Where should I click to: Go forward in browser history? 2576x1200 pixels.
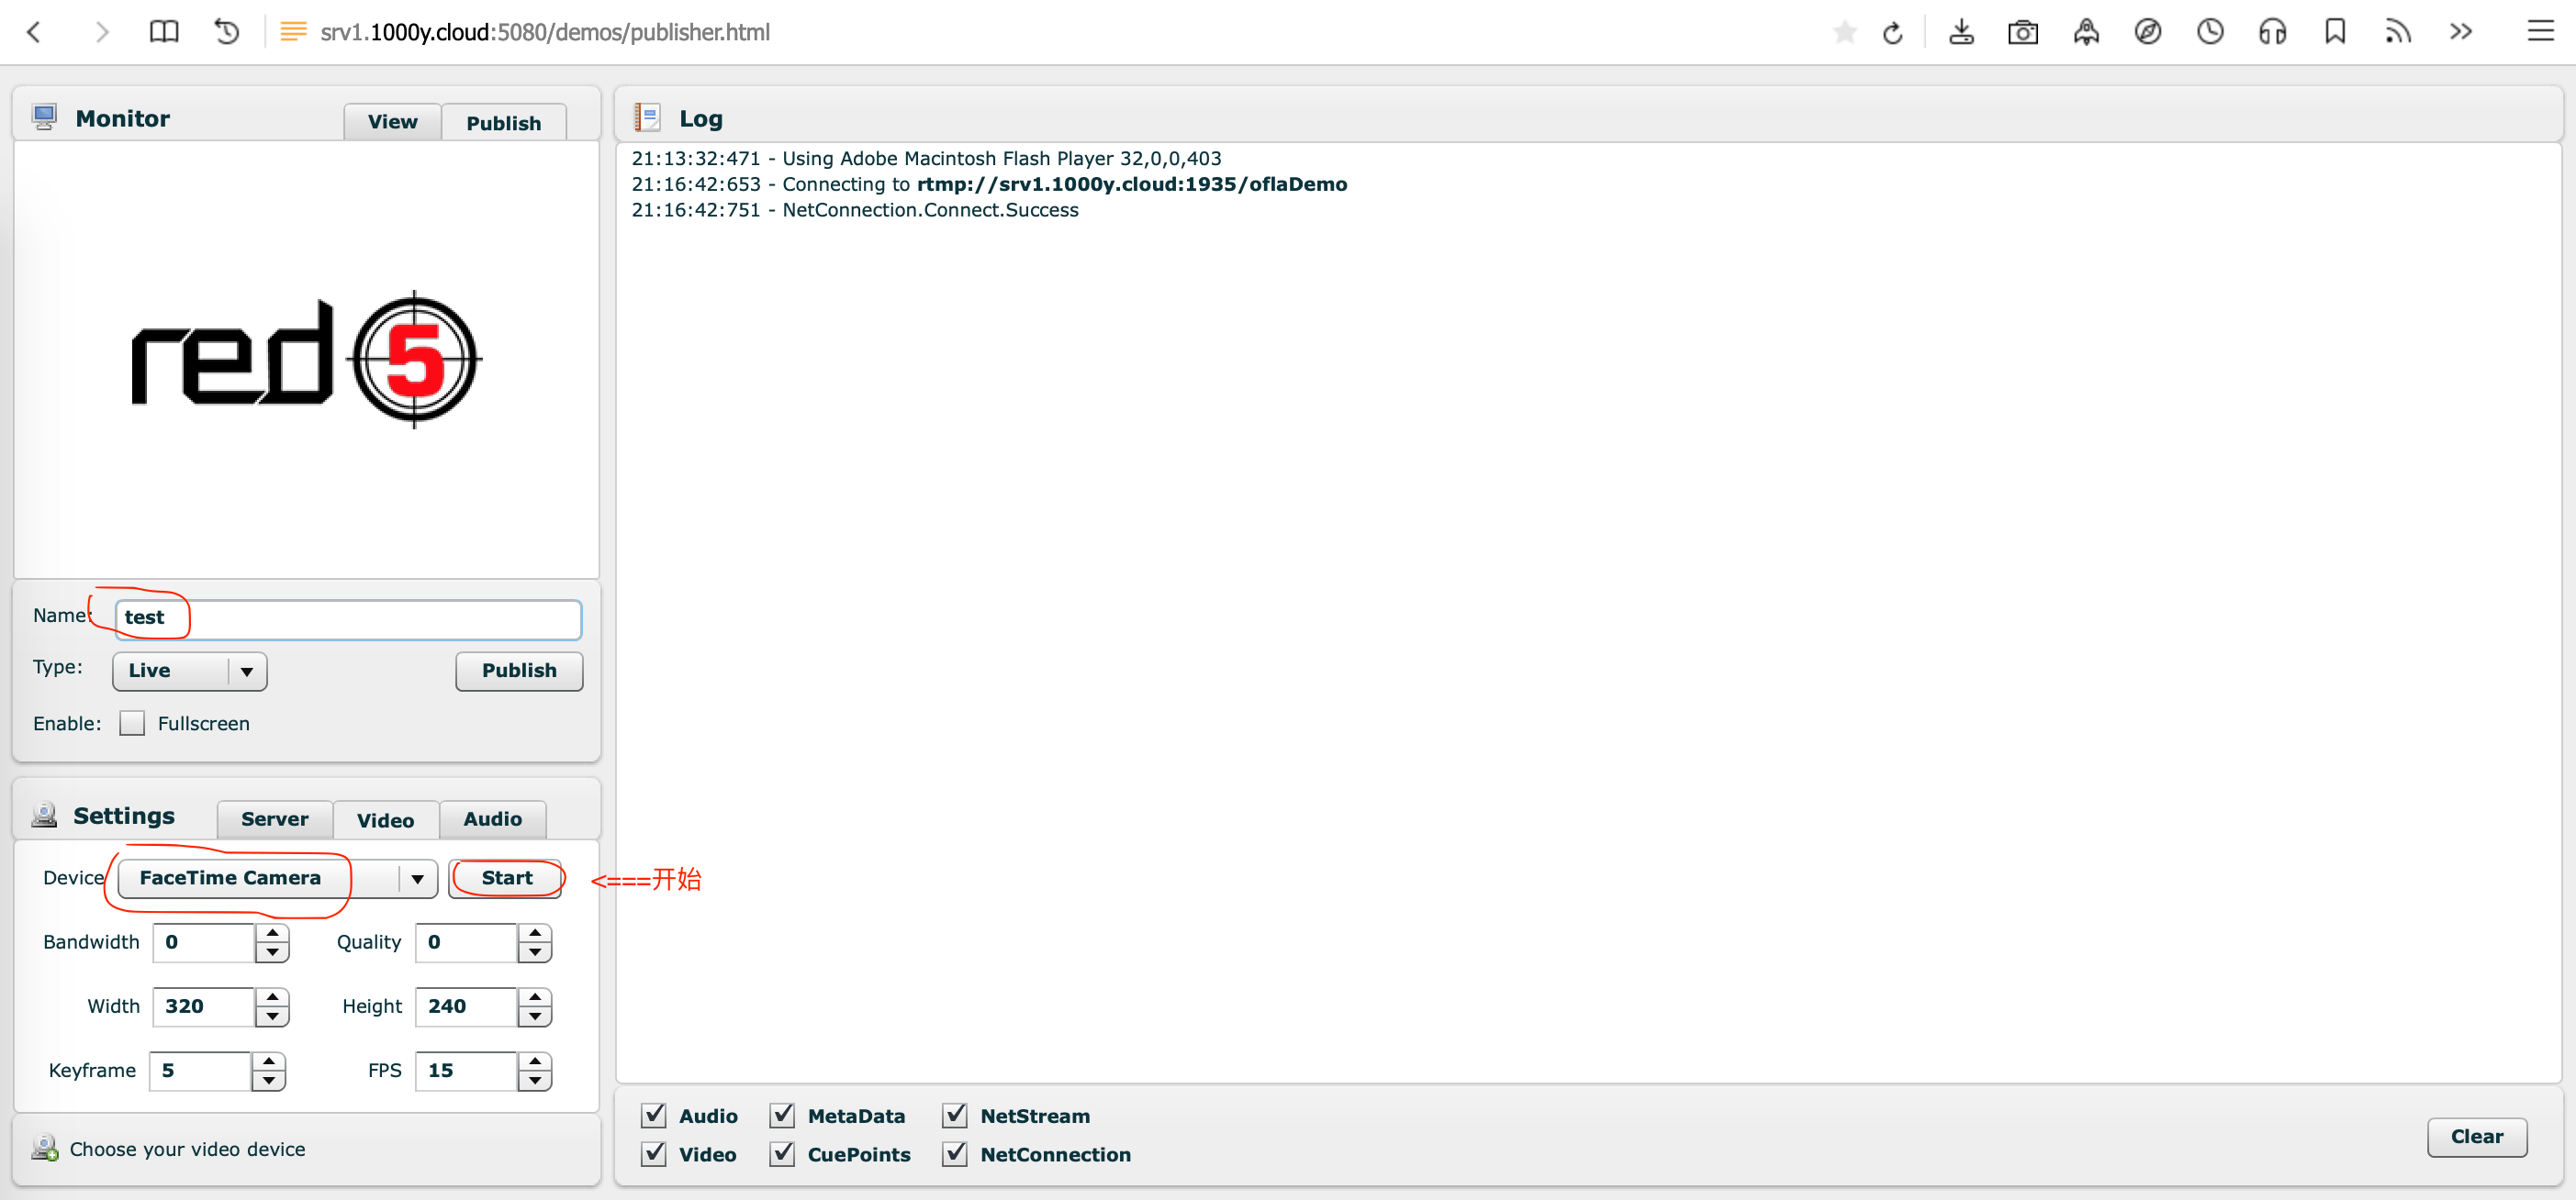[101, 32]
